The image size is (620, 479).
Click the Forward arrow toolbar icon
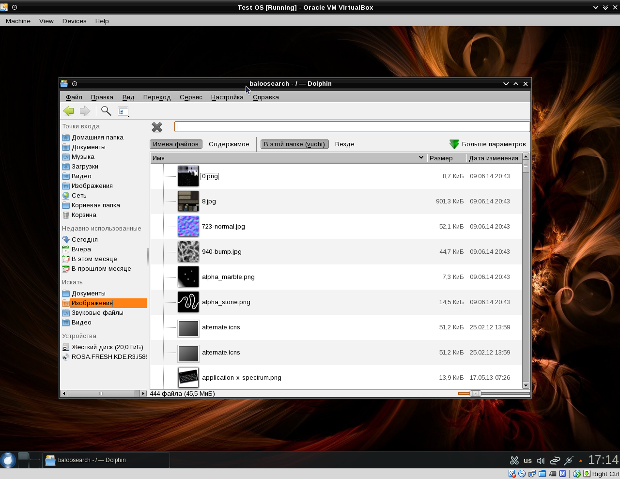(x=85, y=111)
